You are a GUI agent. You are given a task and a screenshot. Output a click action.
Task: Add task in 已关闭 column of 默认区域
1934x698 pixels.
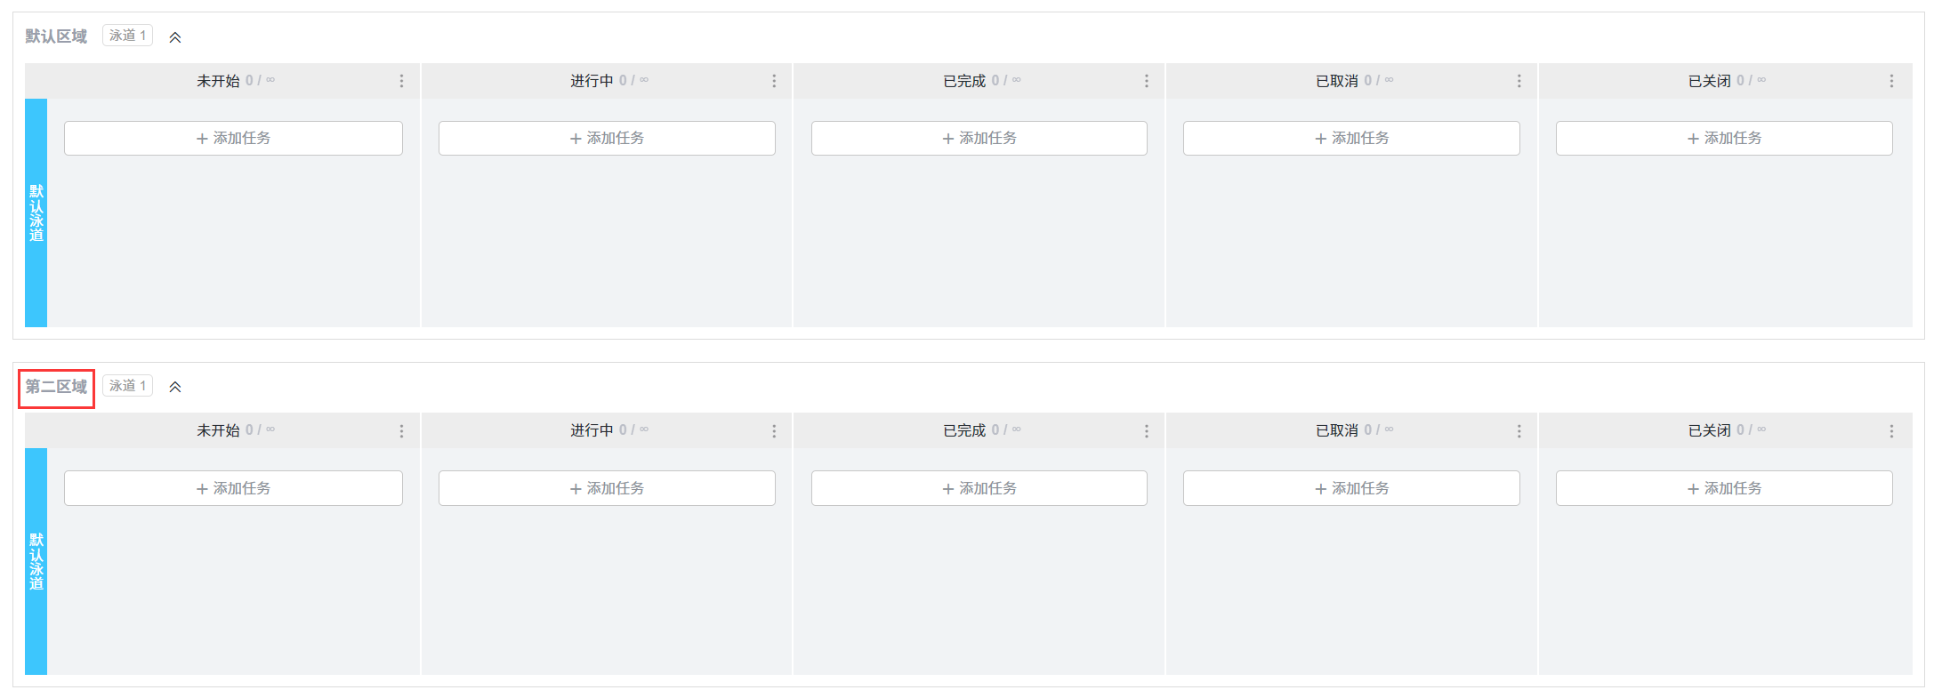click(x=1723, y=139)
